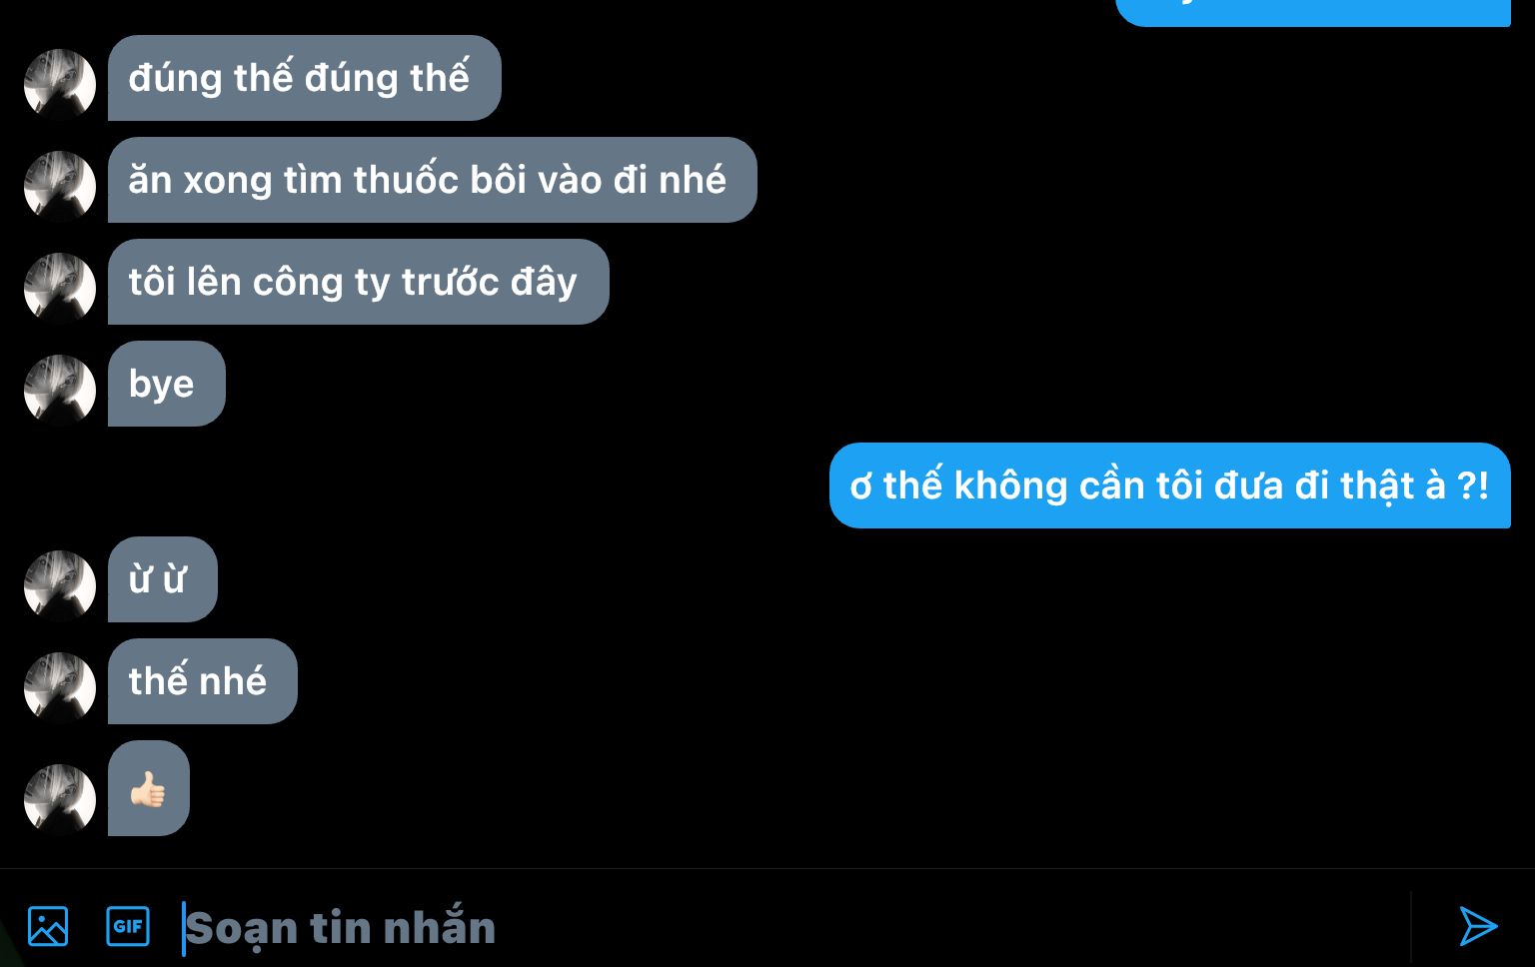Click the partially visible blue bubble at top
This screenshot has height=967, width=1535.
click(1313, 12)
